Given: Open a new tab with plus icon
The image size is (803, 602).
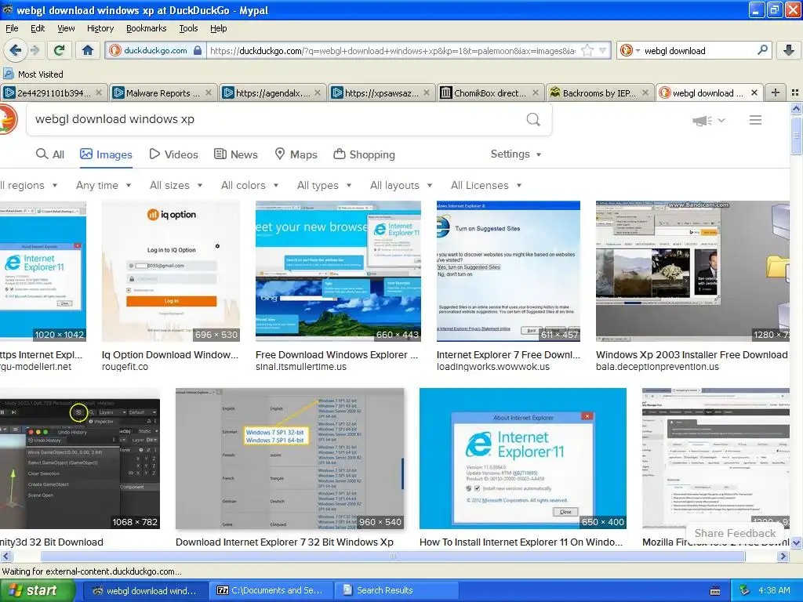Looking at the screenshot, I should pyautogui.click(x=776, y=92).
